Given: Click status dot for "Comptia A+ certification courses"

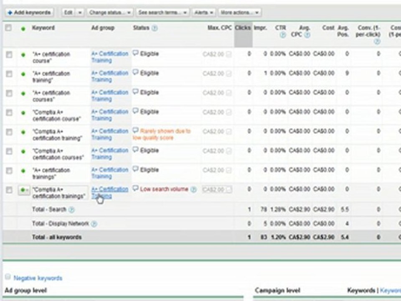Looking at the screenshot, I should [23, 151].
